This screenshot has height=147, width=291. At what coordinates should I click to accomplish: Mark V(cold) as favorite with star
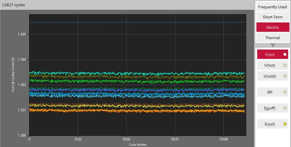tap(285, 76)
